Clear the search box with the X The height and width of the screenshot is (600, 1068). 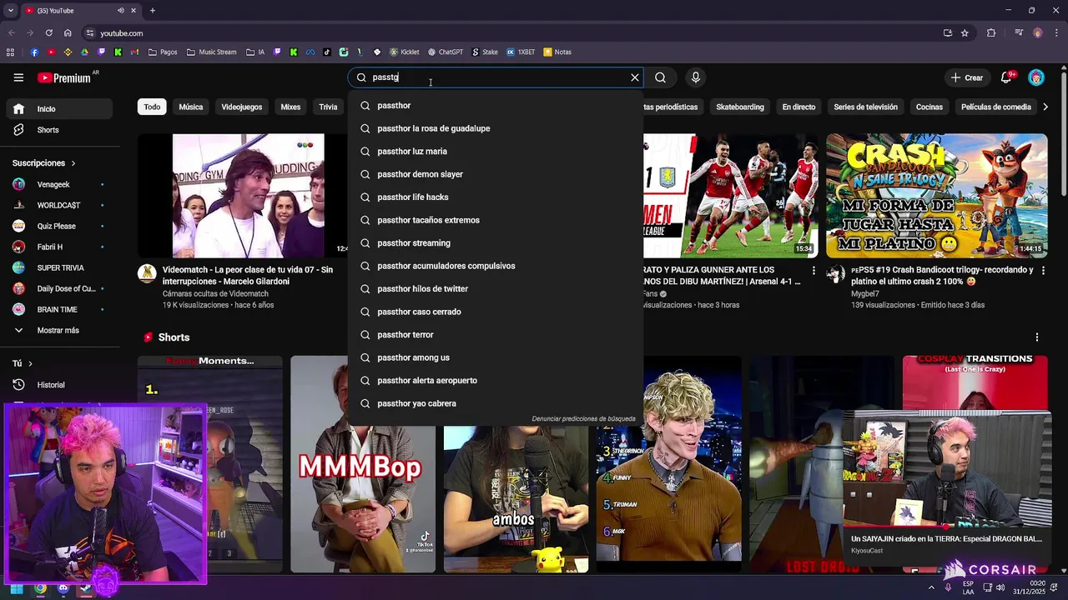(x=635, y=77)
